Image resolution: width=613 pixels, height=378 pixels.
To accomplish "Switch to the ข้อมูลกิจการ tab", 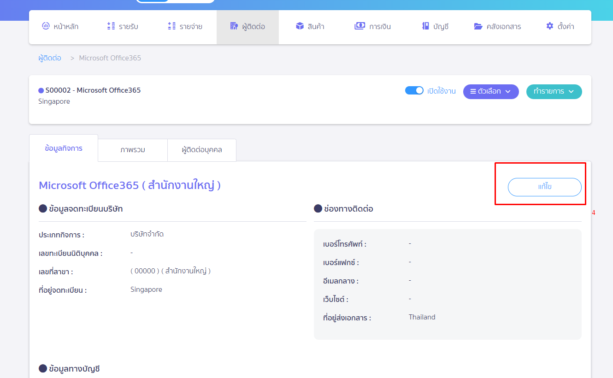I will [x=64, y=148].
